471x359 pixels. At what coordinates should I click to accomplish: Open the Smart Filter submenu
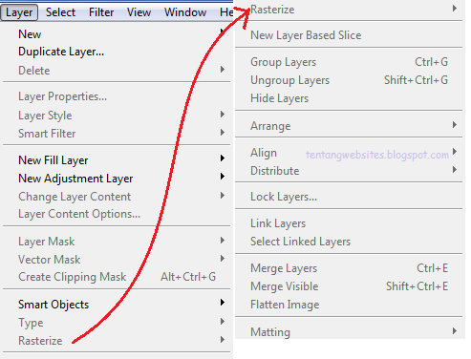coord(117,134)
